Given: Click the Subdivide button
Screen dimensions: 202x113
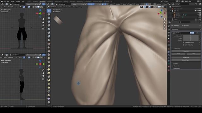Looking at the screenshot, I should click(x=186, y=51).
